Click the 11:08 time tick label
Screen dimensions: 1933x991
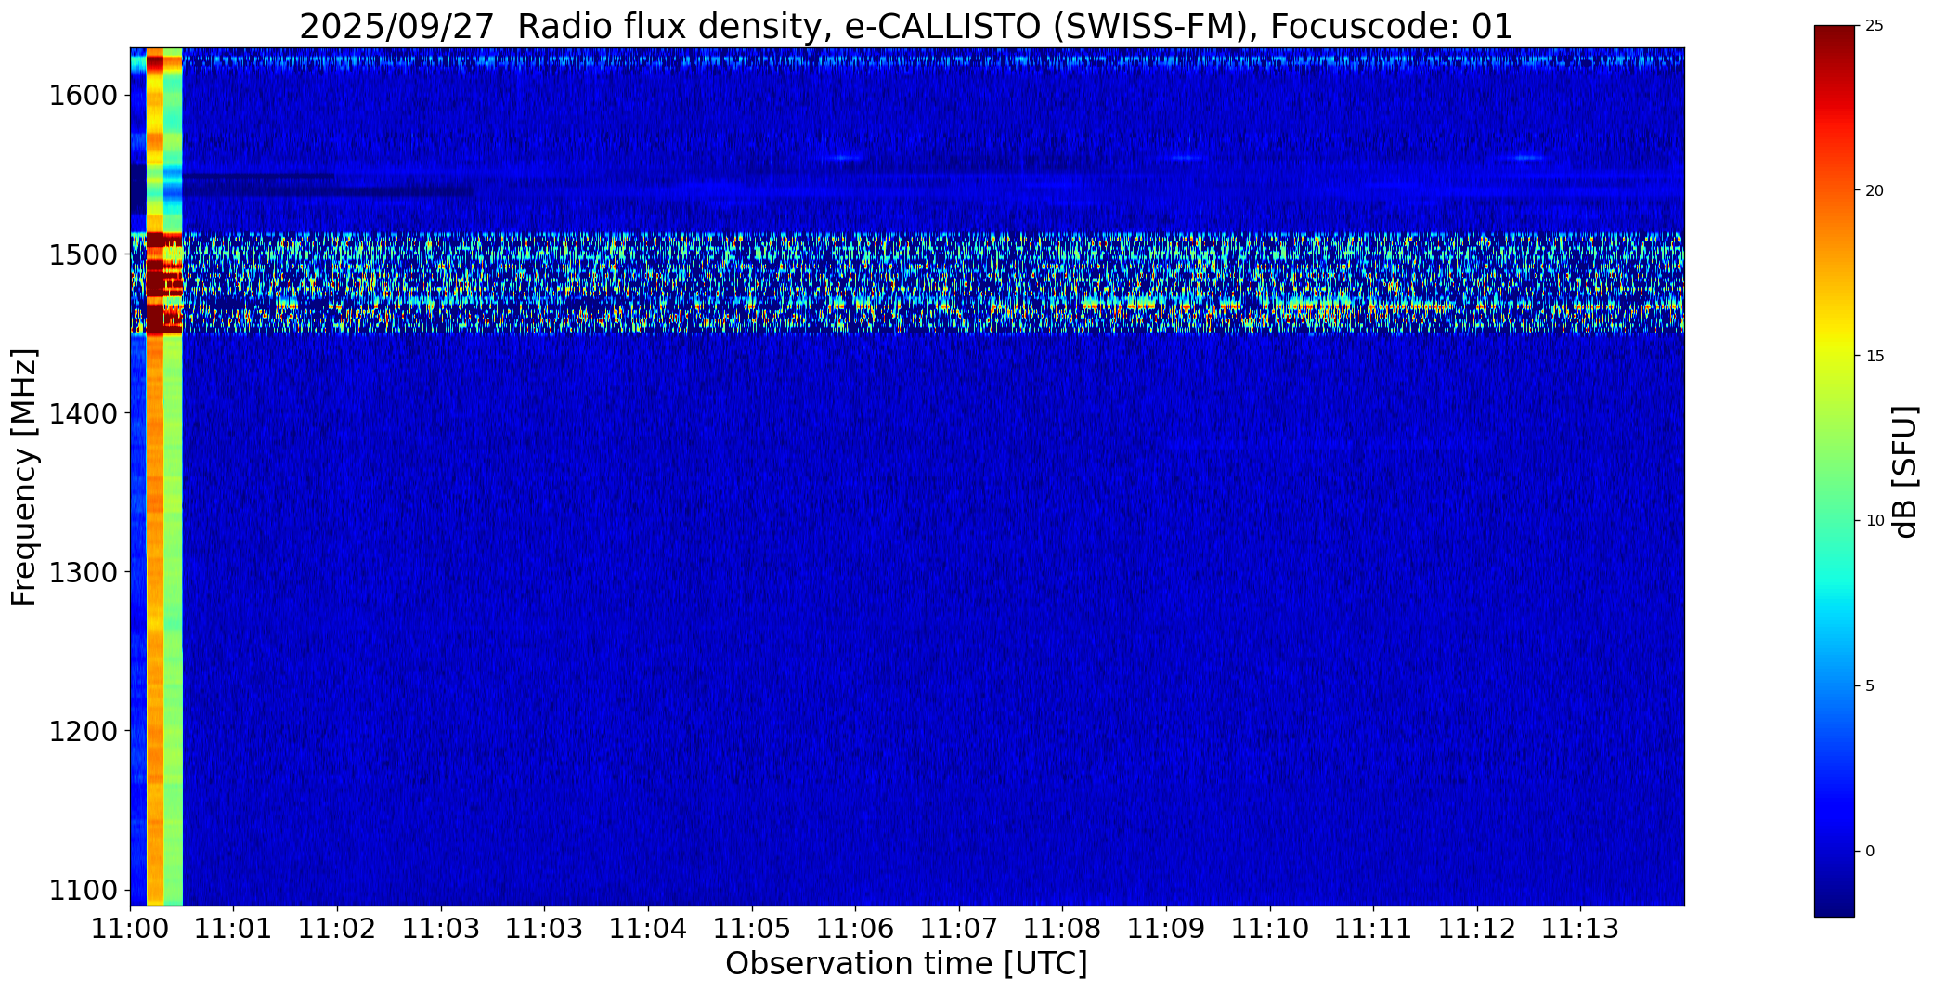pyautogui.click(x=1062, y=929)
